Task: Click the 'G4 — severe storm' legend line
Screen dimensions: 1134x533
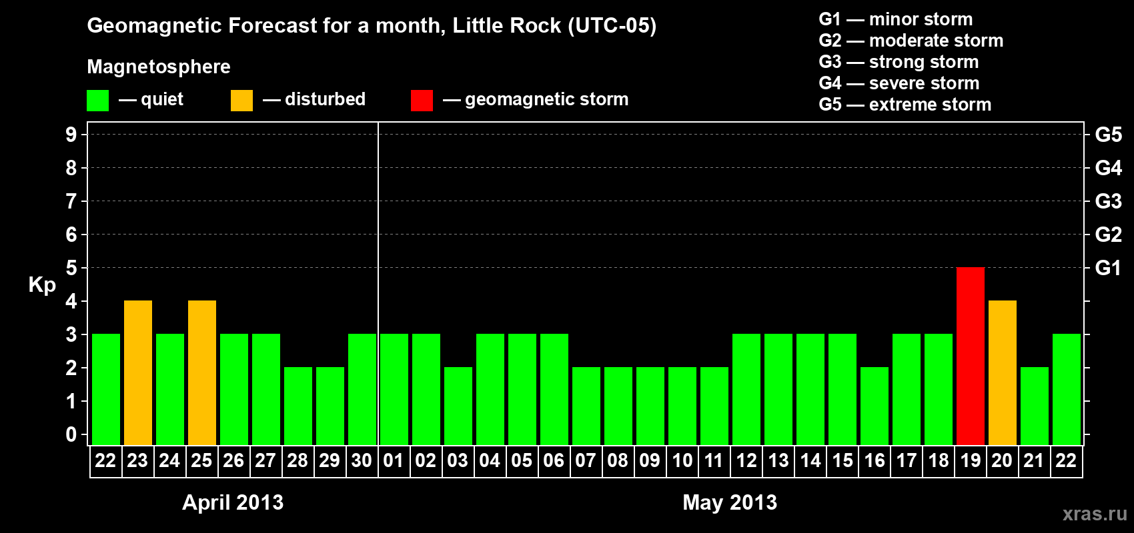Action: coord(899,83)
